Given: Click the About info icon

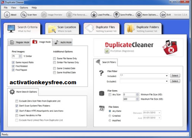Looking at the screenshot, I should pyautogui.click(x=7, y=15).
